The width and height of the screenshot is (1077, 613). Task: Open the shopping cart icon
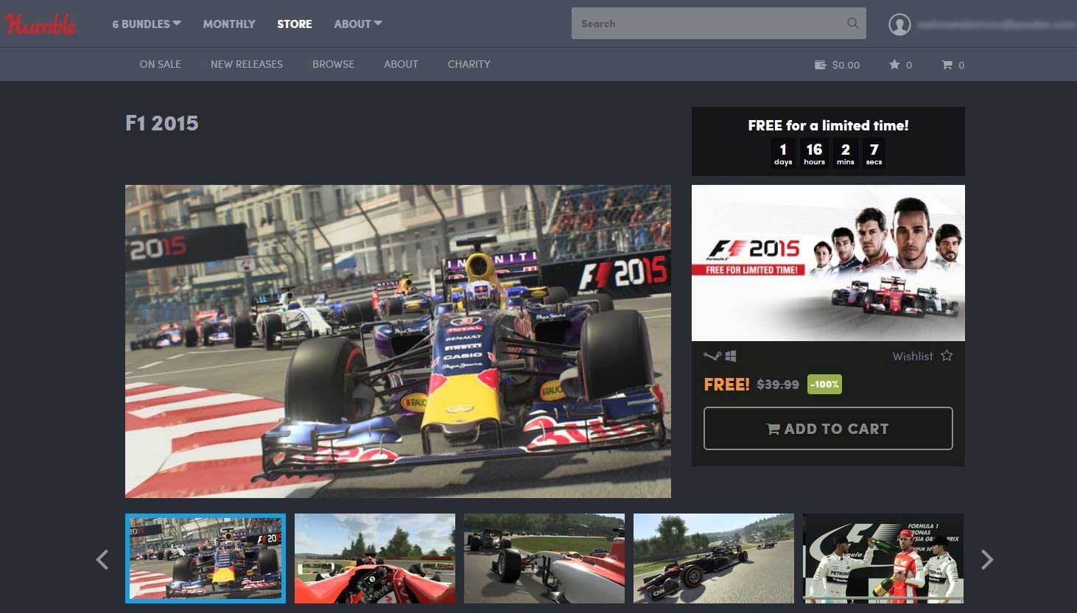point(947,65)
